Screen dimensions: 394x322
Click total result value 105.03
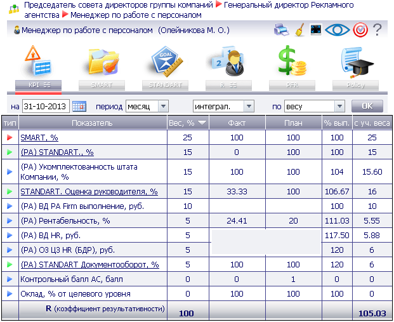click(x=372, y=314)
